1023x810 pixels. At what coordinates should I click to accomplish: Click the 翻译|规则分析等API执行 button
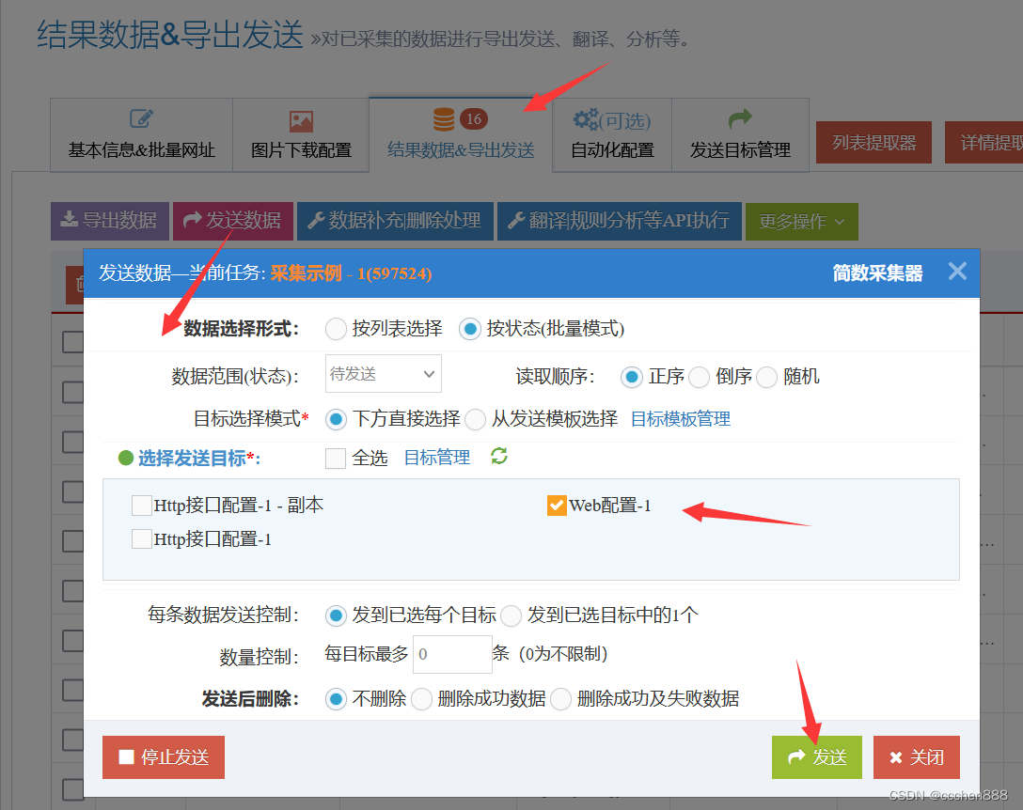pos(619,221)
